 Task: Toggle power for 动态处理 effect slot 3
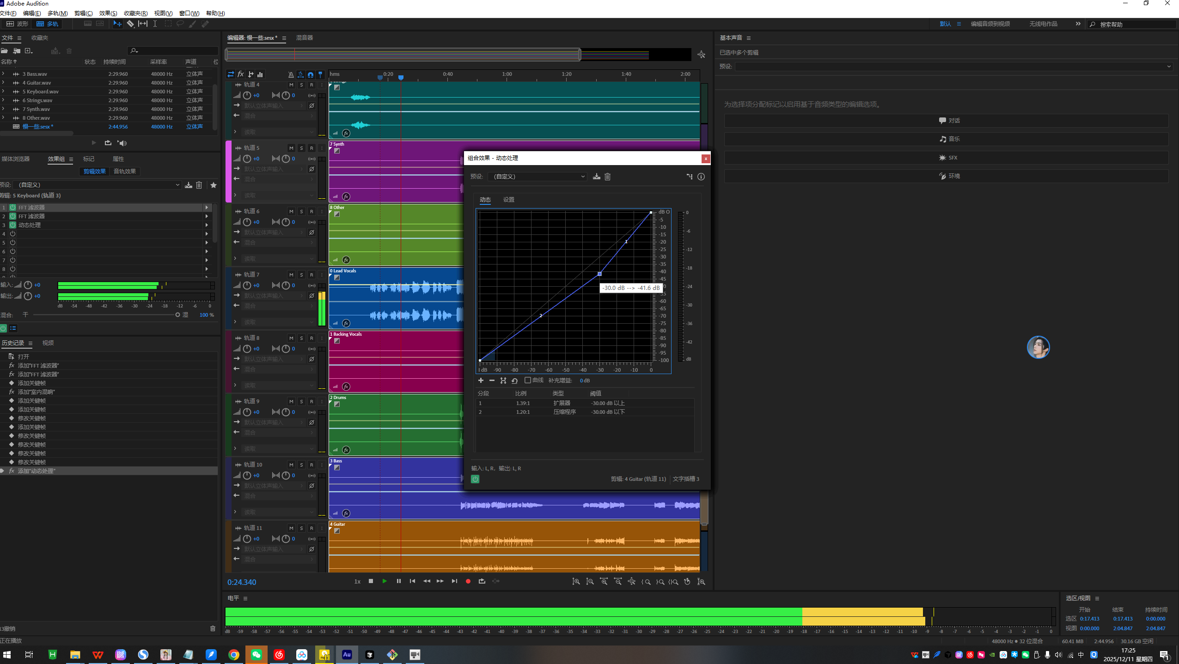coord(13,225)
